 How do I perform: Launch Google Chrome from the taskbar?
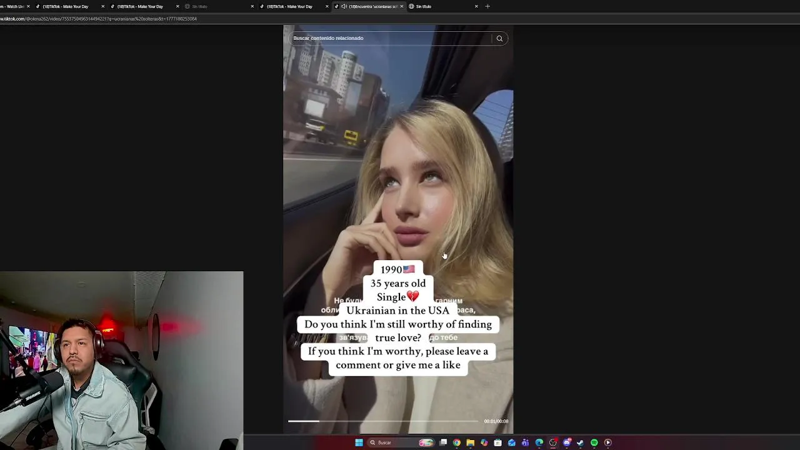(457, 442)
